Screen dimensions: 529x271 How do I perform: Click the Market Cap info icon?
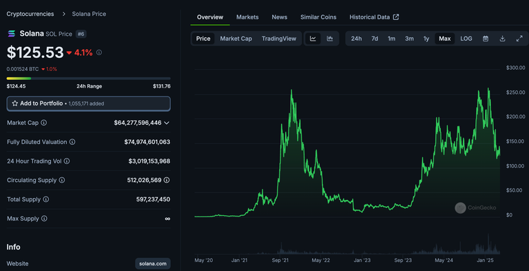point(44,123)
